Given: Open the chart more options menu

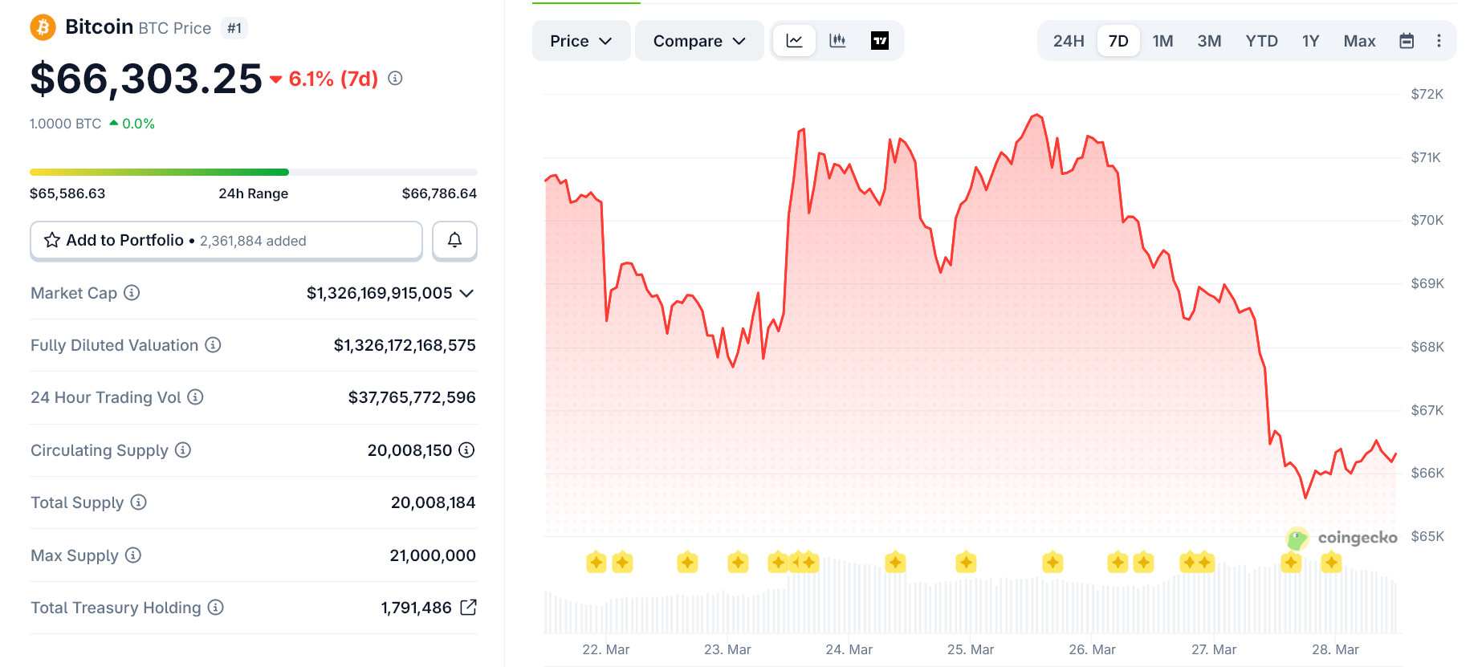Looking at the screenshot, I should pos(1439,41).
